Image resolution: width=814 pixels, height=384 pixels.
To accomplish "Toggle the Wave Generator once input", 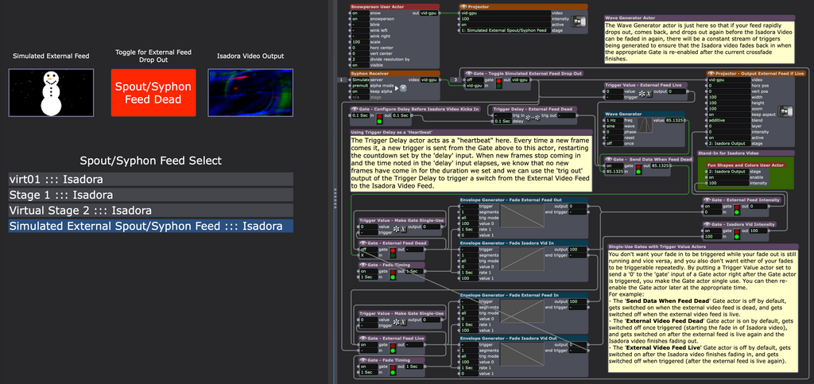I will point(613,143).
